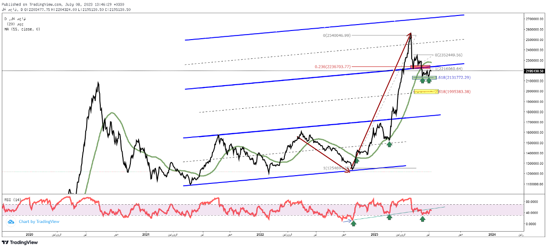
Task: Select the RSI (14) indicator label
Action: [x=14, y=200]
